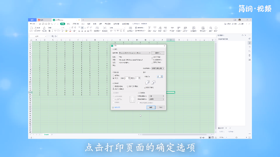Expand the printer name dropdown

point(135,53)
